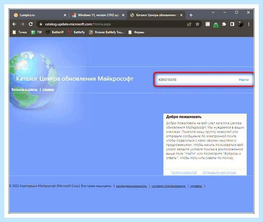This screenshot has width=263, height=222.
Task: Click Отправьте нам отзыв link
Action: click(x=219, y=172)
